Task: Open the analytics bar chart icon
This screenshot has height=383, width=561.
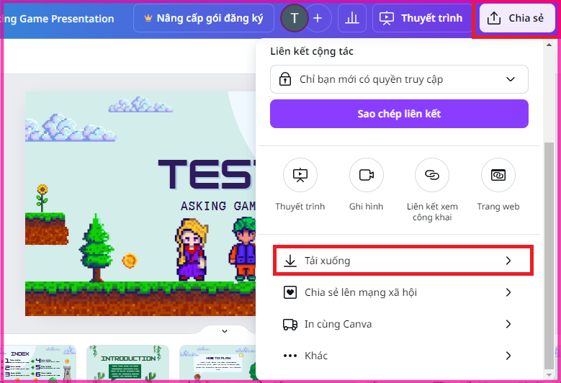Action: (x=352, y=18)
